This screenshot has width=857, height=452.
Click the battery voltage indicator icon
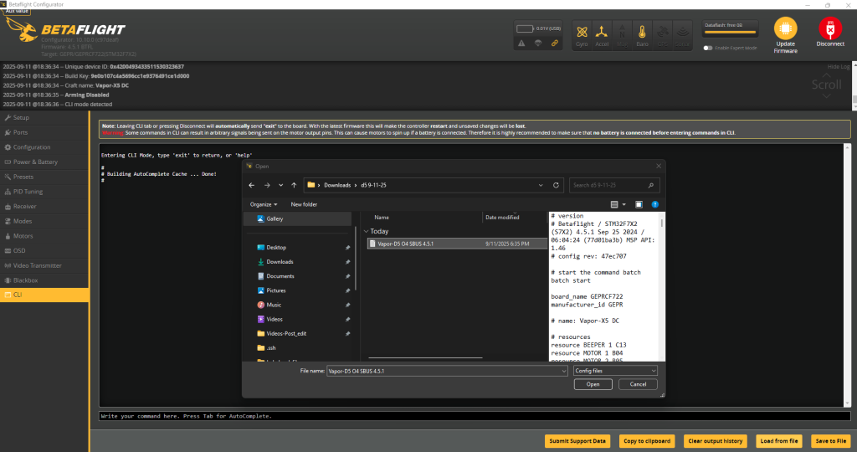(525, 28)
